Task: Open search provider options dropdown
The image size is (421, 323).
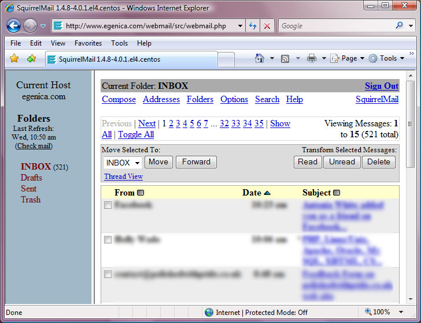Action: (411, 26)
